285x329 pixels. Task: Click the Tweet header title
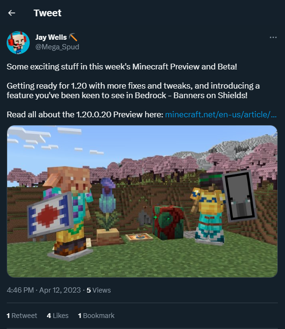coord(47,13)
